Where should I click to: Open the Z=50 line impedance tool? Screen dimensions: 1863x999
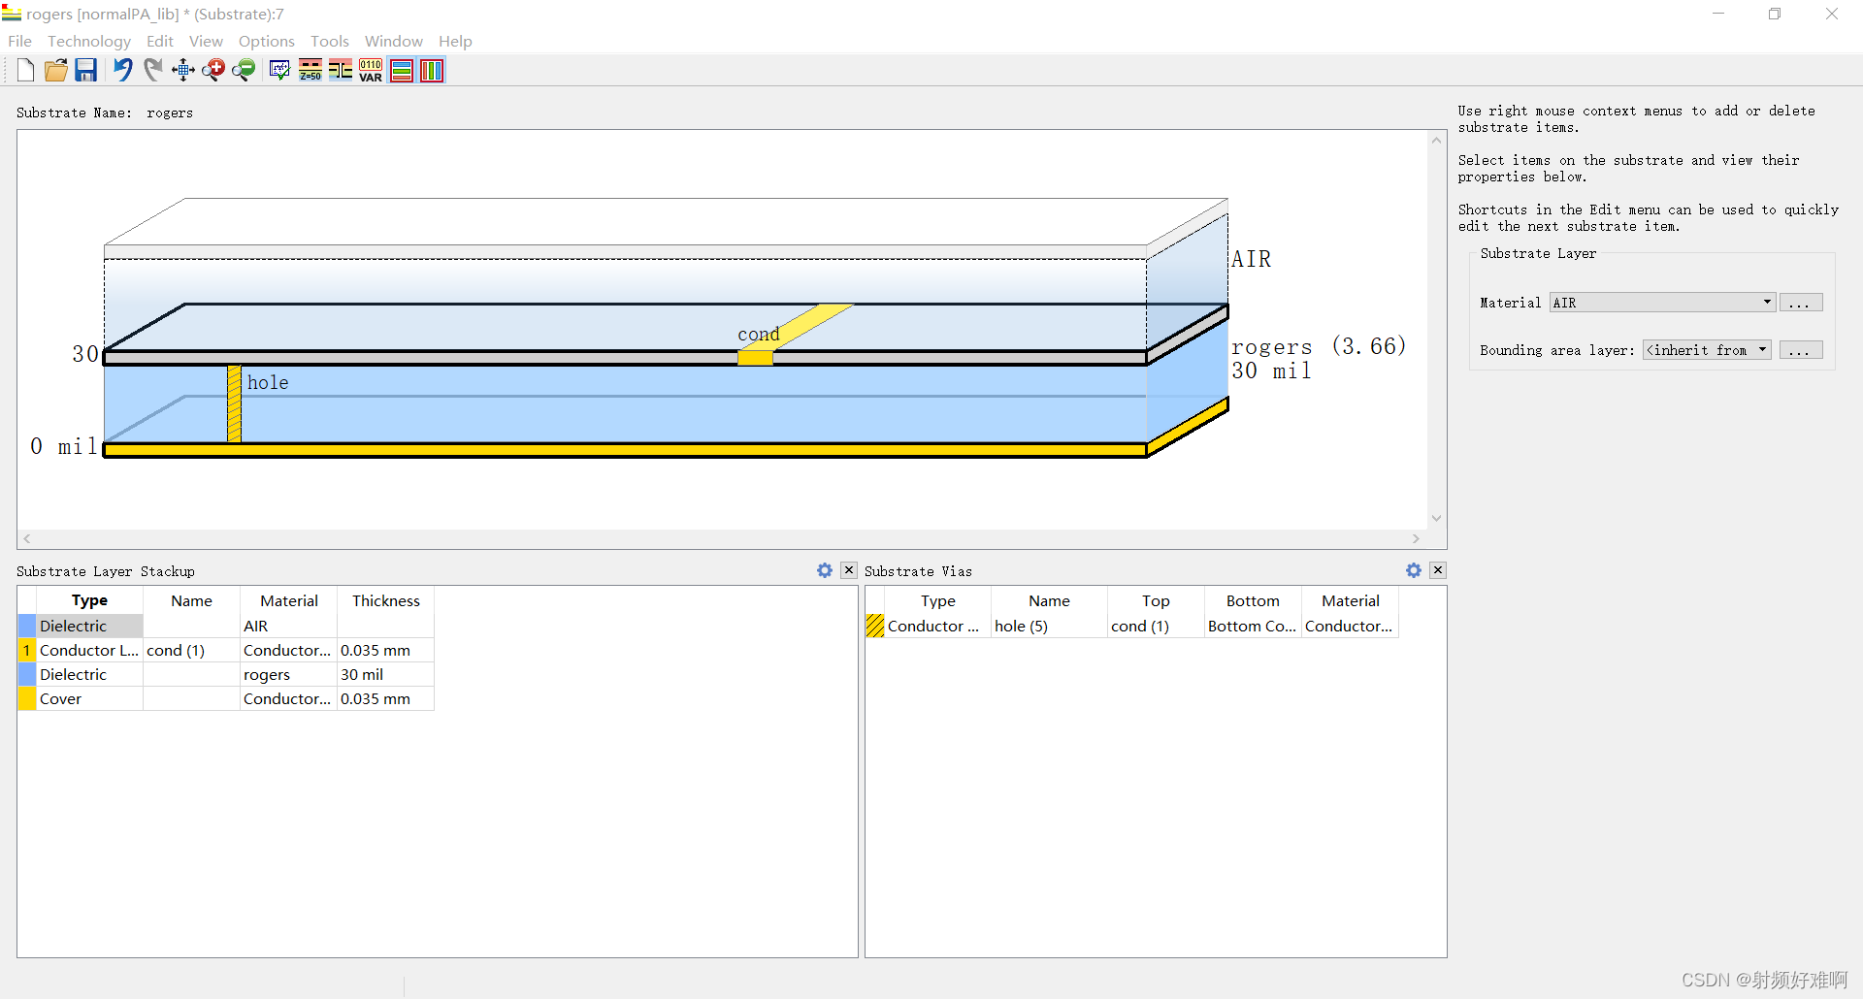click(x=310, y=70)
